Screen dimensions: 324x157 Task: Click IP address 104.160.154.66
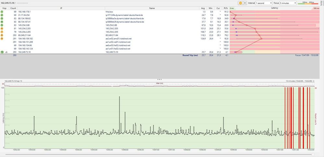[25, 45]
